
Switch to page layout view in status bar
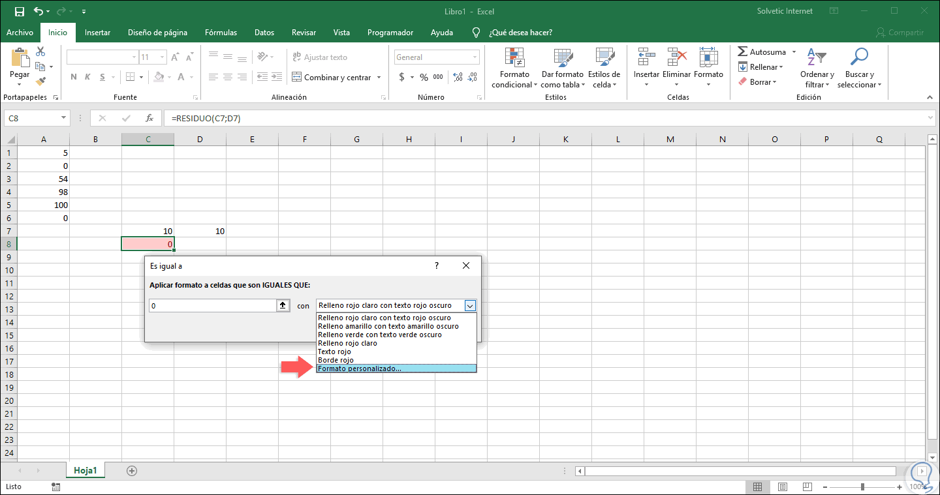tap(782, 487)
